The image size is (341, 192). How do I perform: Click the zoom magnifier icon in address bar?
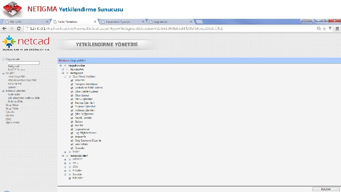319,28
